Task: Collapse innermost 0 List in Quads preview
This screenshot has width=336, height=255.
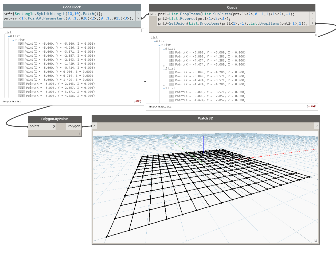Action: 164,49
